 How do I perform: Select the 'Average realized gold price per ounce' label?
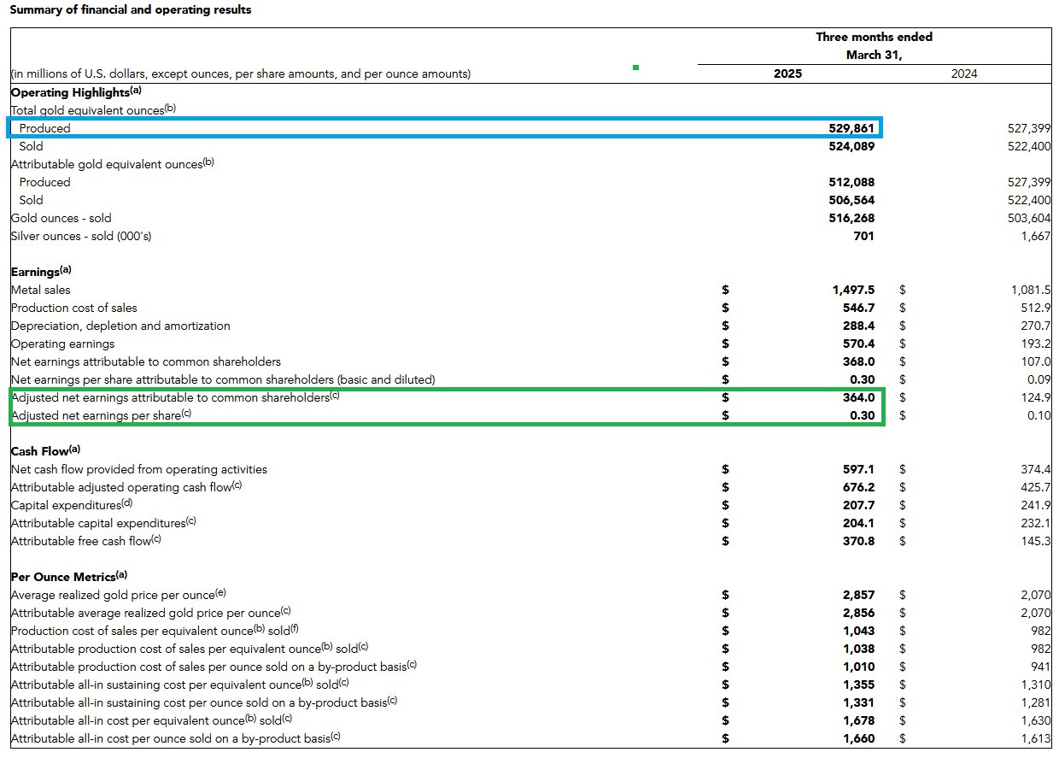point(118,594)
